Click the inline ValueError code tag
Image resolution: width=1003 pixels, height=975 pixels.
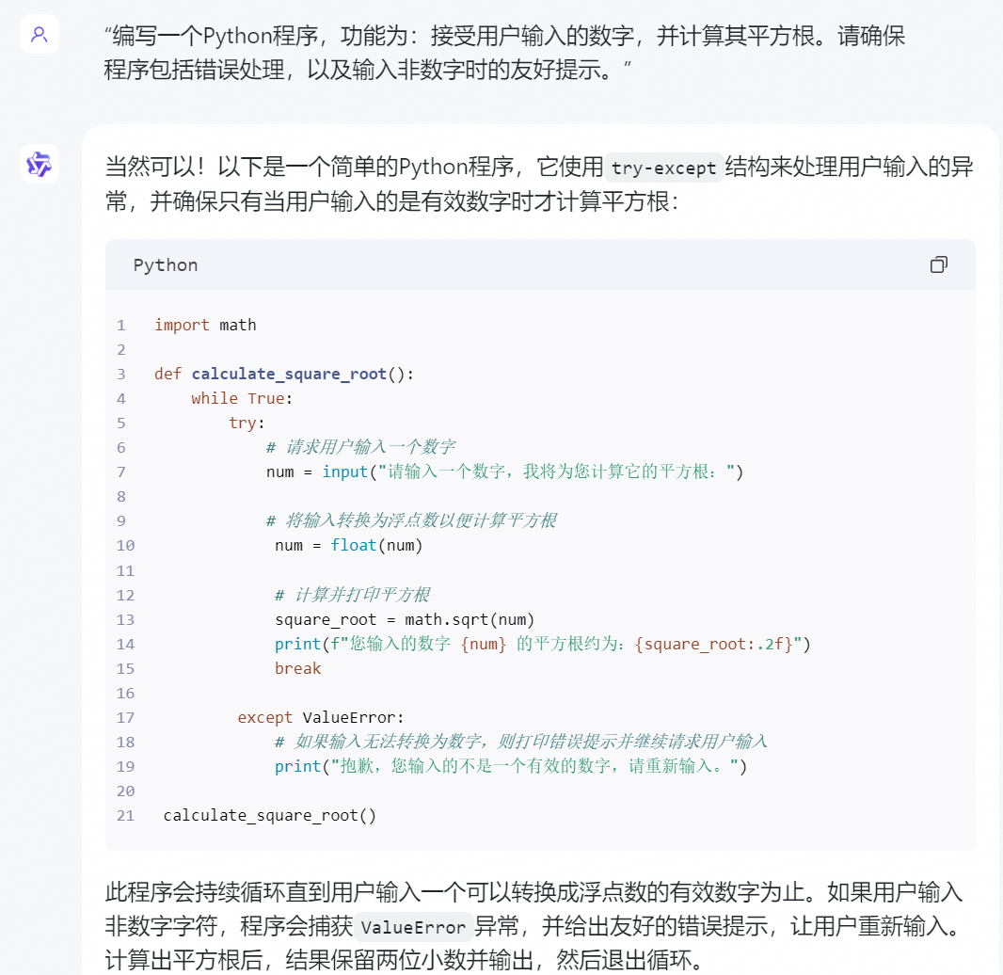tap(414, 927)
